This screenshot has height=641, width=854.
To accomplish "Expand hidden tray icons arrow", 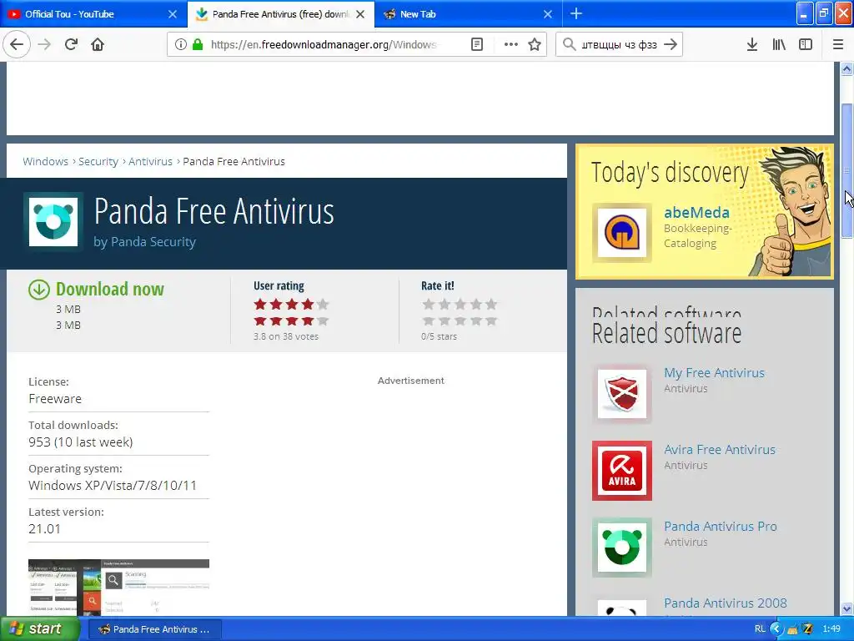I will click(x=776, y=629).
